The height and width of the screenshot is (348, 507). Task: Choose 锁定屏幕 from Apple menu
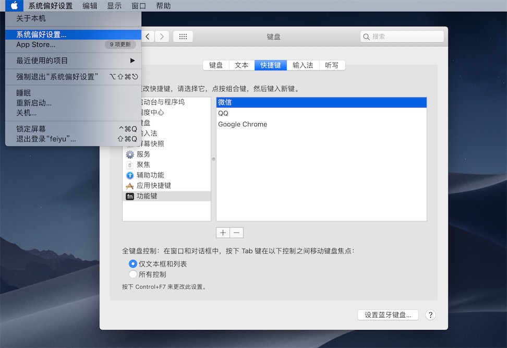[x=74, y=129]
